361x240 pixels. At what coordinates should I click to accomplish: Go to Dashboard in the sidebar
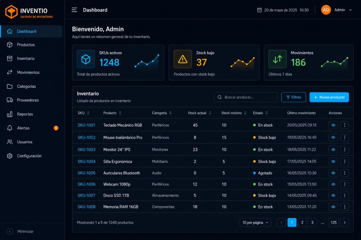click(31, 31)
